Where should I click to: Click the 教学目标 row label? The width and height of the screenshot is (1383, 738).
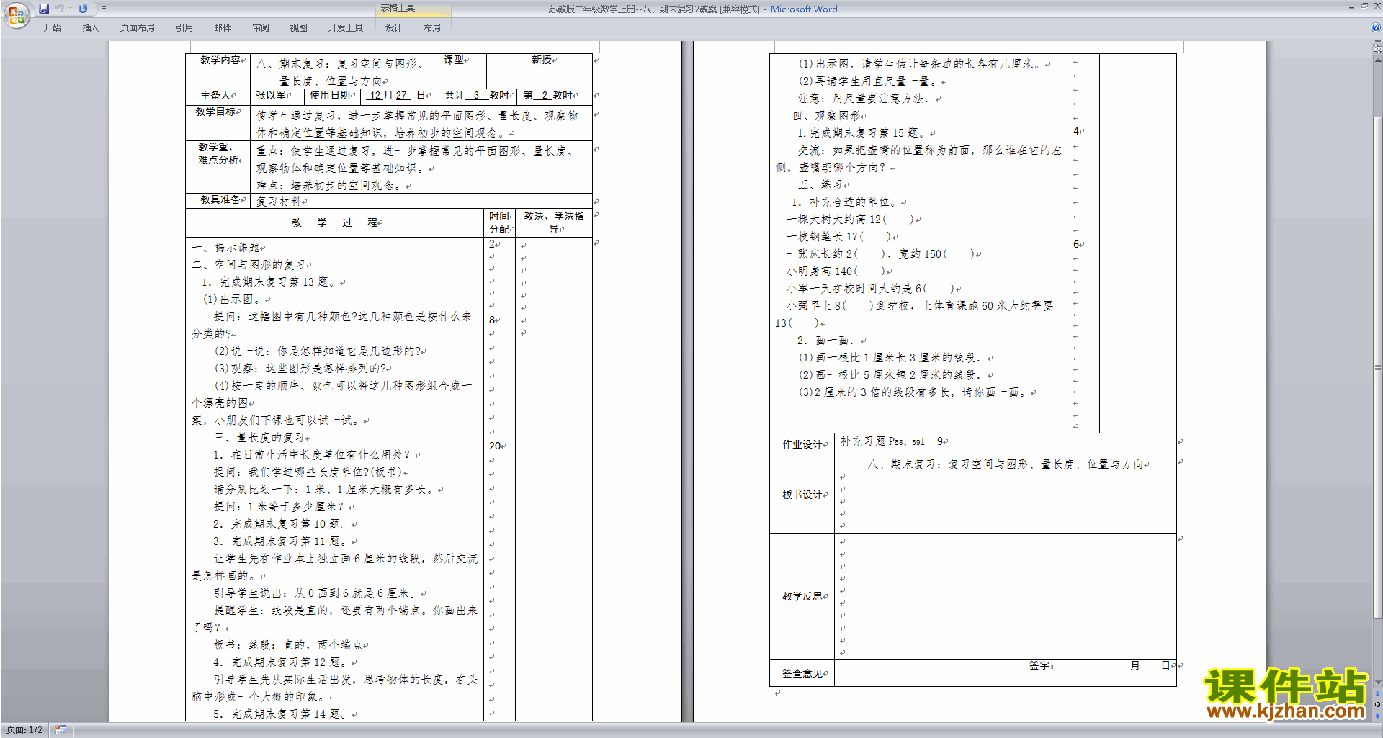[216, 112]
